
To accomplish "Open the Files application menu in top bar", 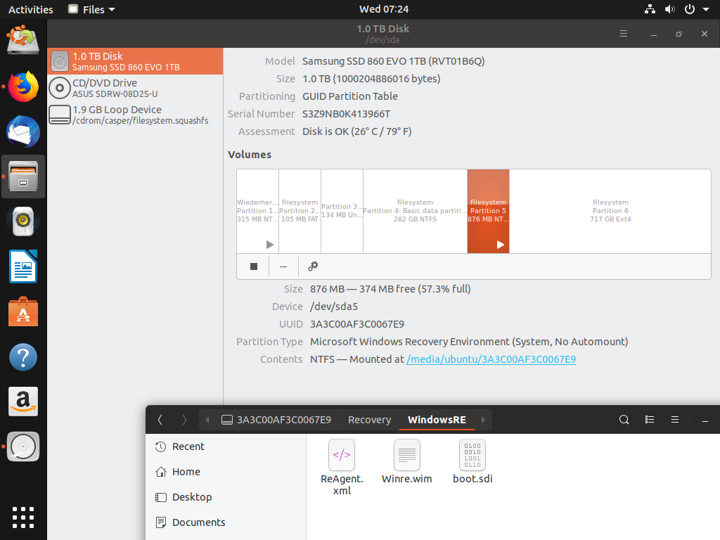I will pos(92,9).
